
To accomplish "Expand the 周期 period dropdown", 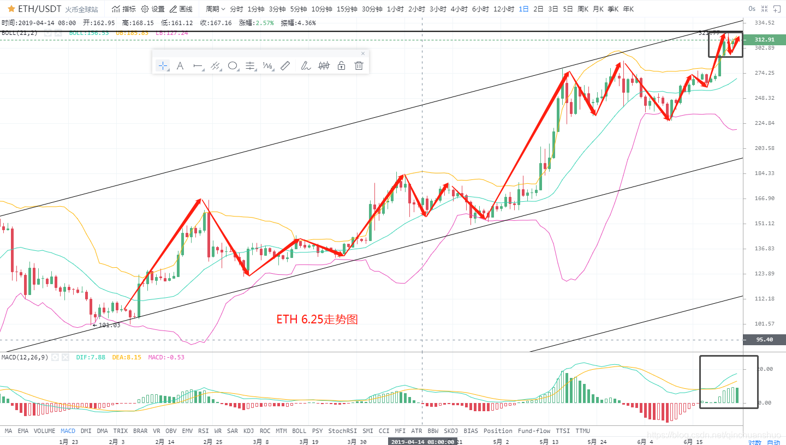I will 215,9.
